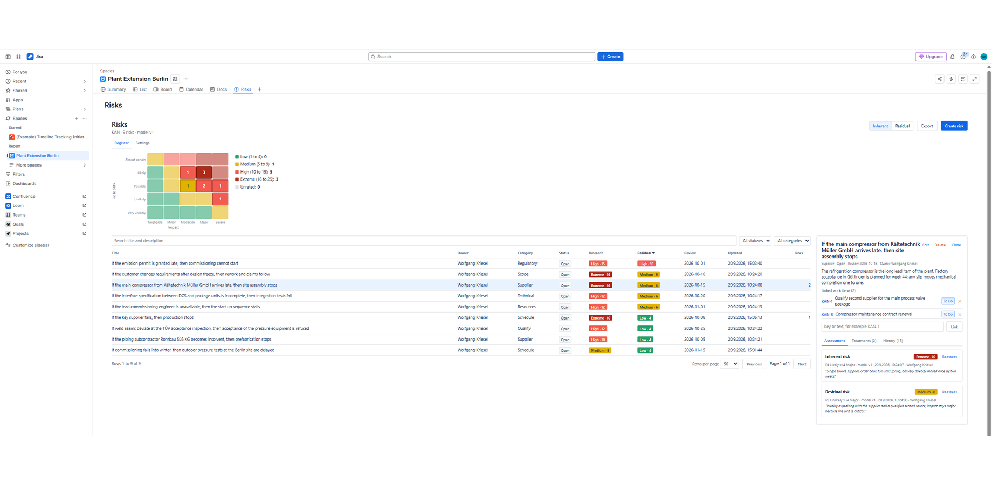Collapse sidebar using top-left panel icon
The width and height of the screenshot is (992, 485).
(x=8, y=57)
